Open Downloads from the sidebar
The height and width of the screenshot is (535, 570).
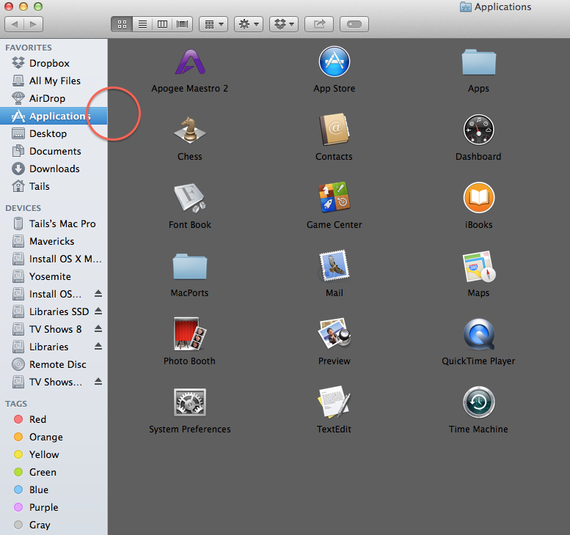click(x=54, y=169)
